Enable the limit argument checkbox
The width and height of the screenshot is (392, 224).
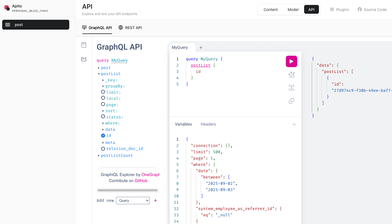(103, 92)
